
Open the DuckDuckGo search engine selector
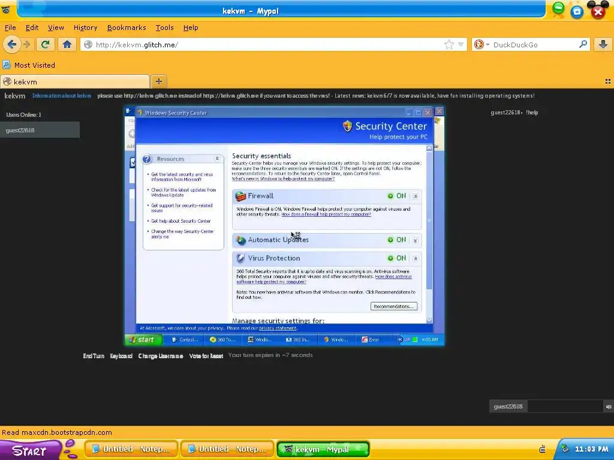pos(481,44)
